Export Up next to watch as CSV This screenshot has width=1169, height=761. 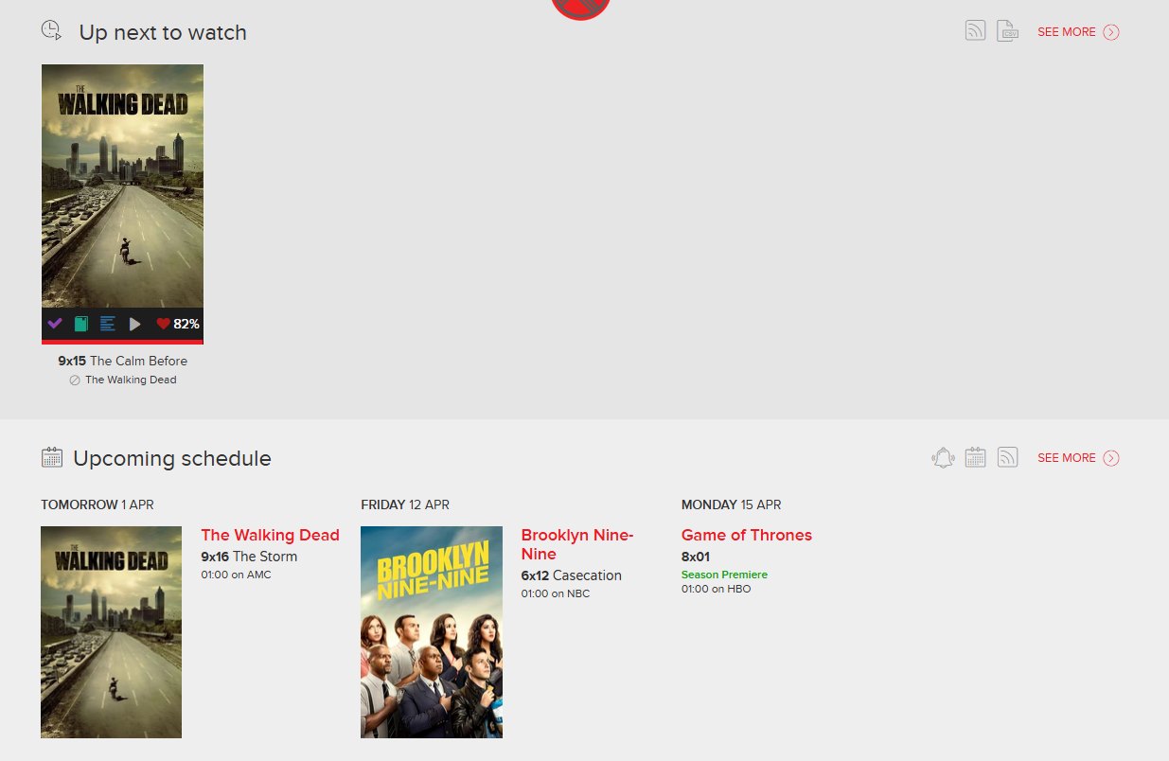pyautogui.click(x=1007, y=31)
